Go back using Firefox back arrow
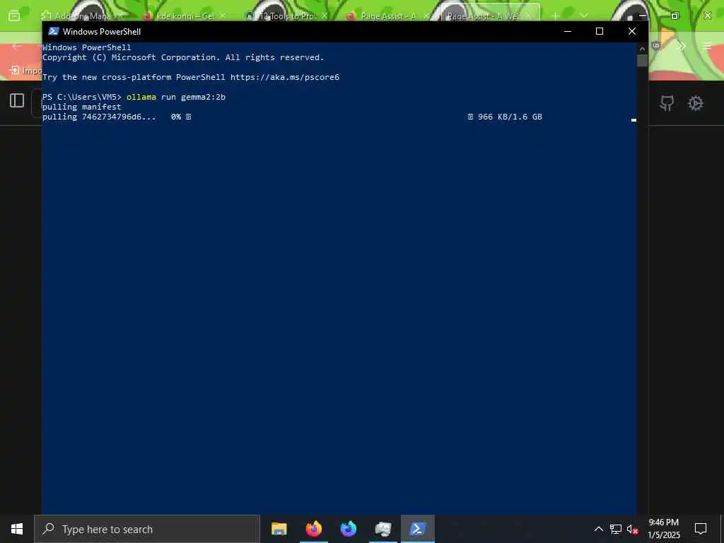 (17, 47)
